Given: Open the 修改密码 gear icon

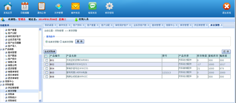Looking at the screenshot, I should (109, 6).
